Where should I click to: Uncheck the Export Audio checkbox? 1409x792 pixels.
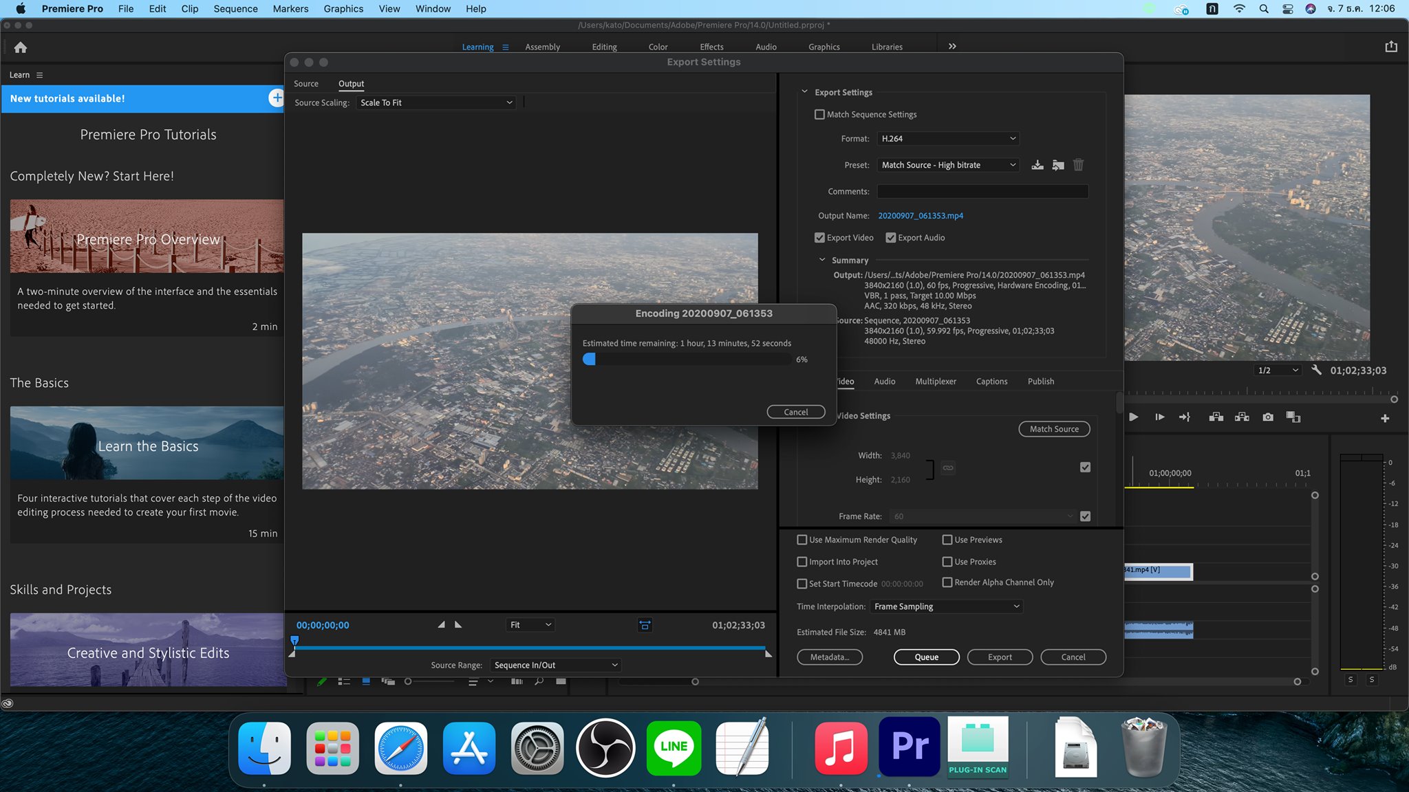(x=891, y=237)
